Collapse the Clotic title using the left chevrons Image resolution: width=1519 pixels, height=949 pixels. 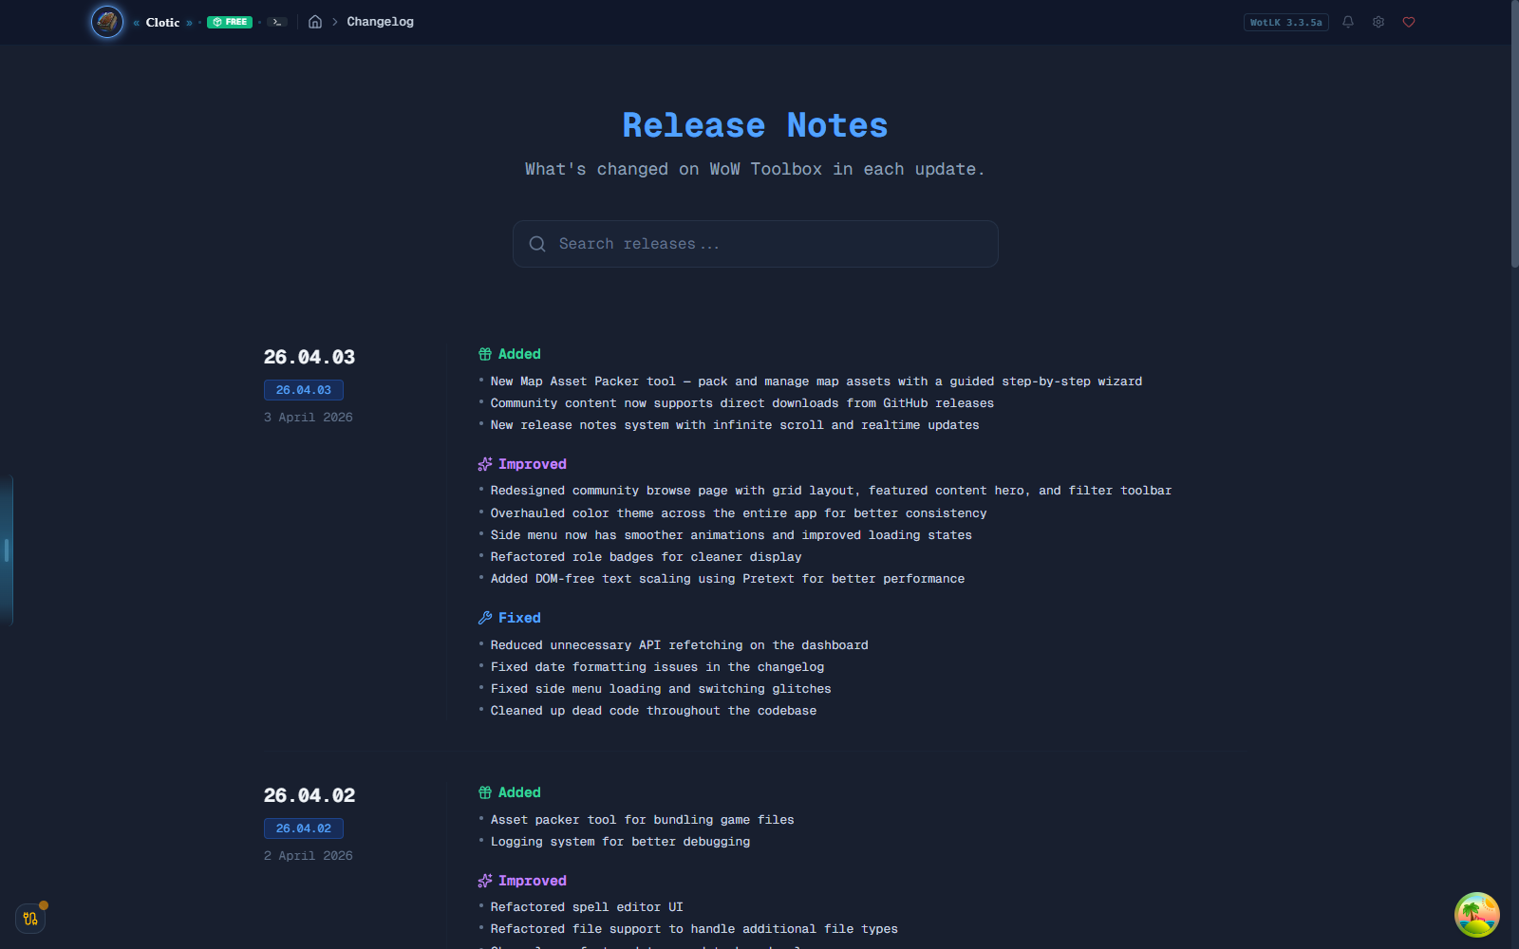(x=136, y=22)
